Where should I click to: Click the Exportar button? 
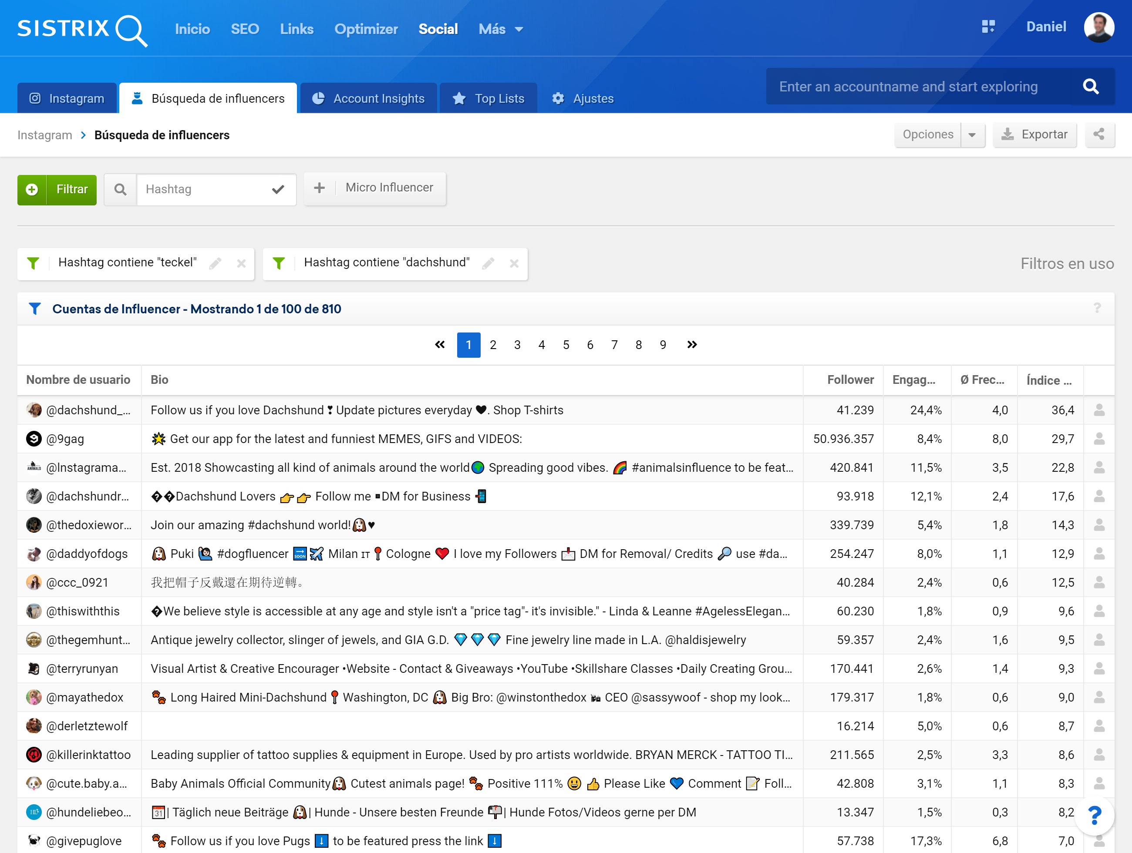point(1034,134)
